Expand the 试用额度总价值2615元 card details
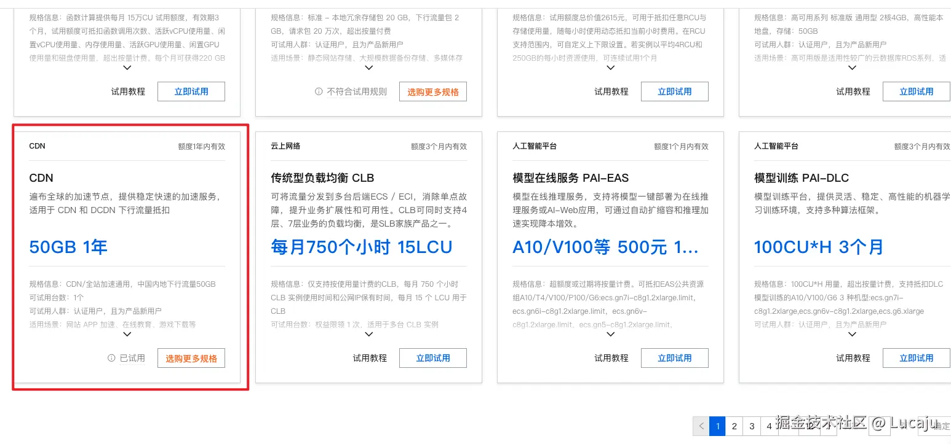951x444 pixels. [611, 68]
